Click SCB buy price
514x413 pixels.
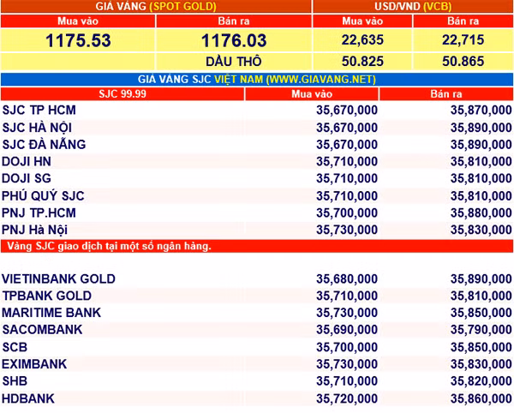click(x=347, y=347)
